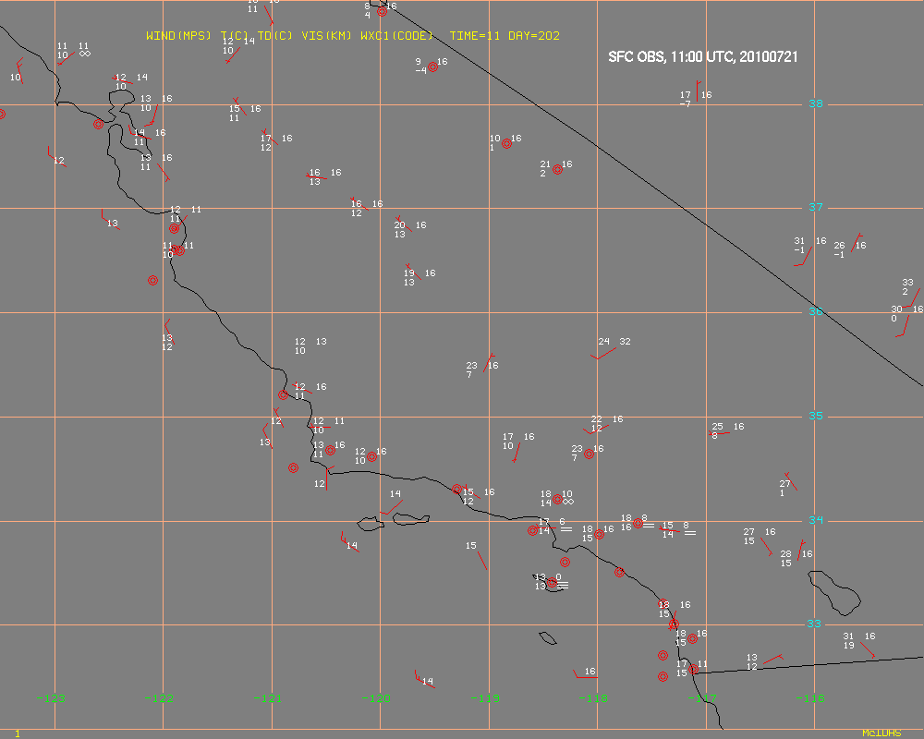
Task: Click the calm circle beside 23/7 near Mojave
Action: point(589,454)
